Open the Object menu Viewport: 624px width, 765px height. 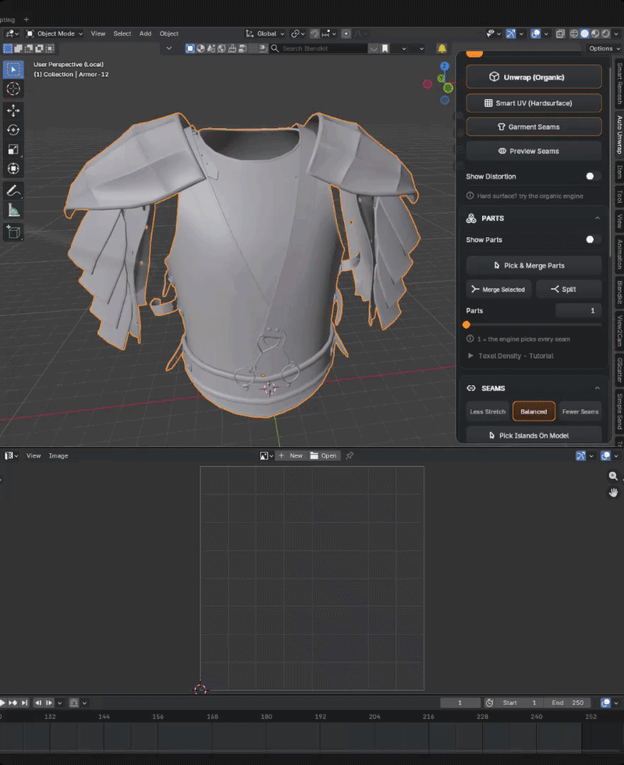168,34
